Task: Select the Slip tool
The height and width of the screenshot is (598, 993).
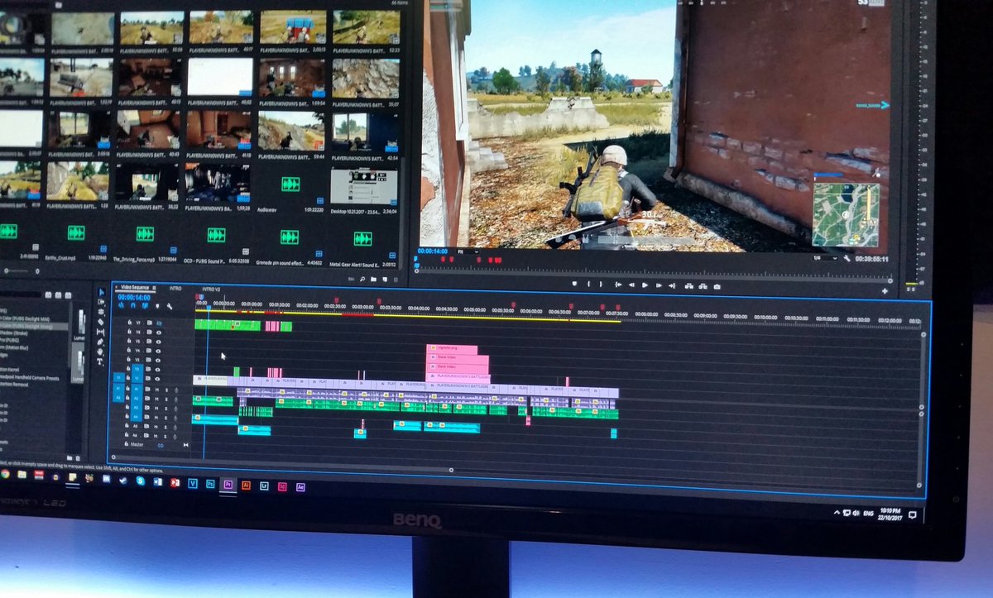Action: pyautogui.click(x=101, y=332)
